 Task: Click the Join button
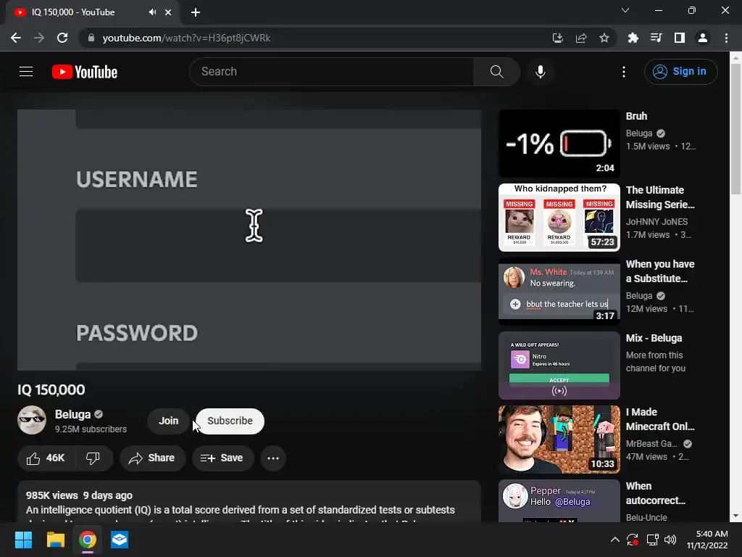tap(168, 421)
